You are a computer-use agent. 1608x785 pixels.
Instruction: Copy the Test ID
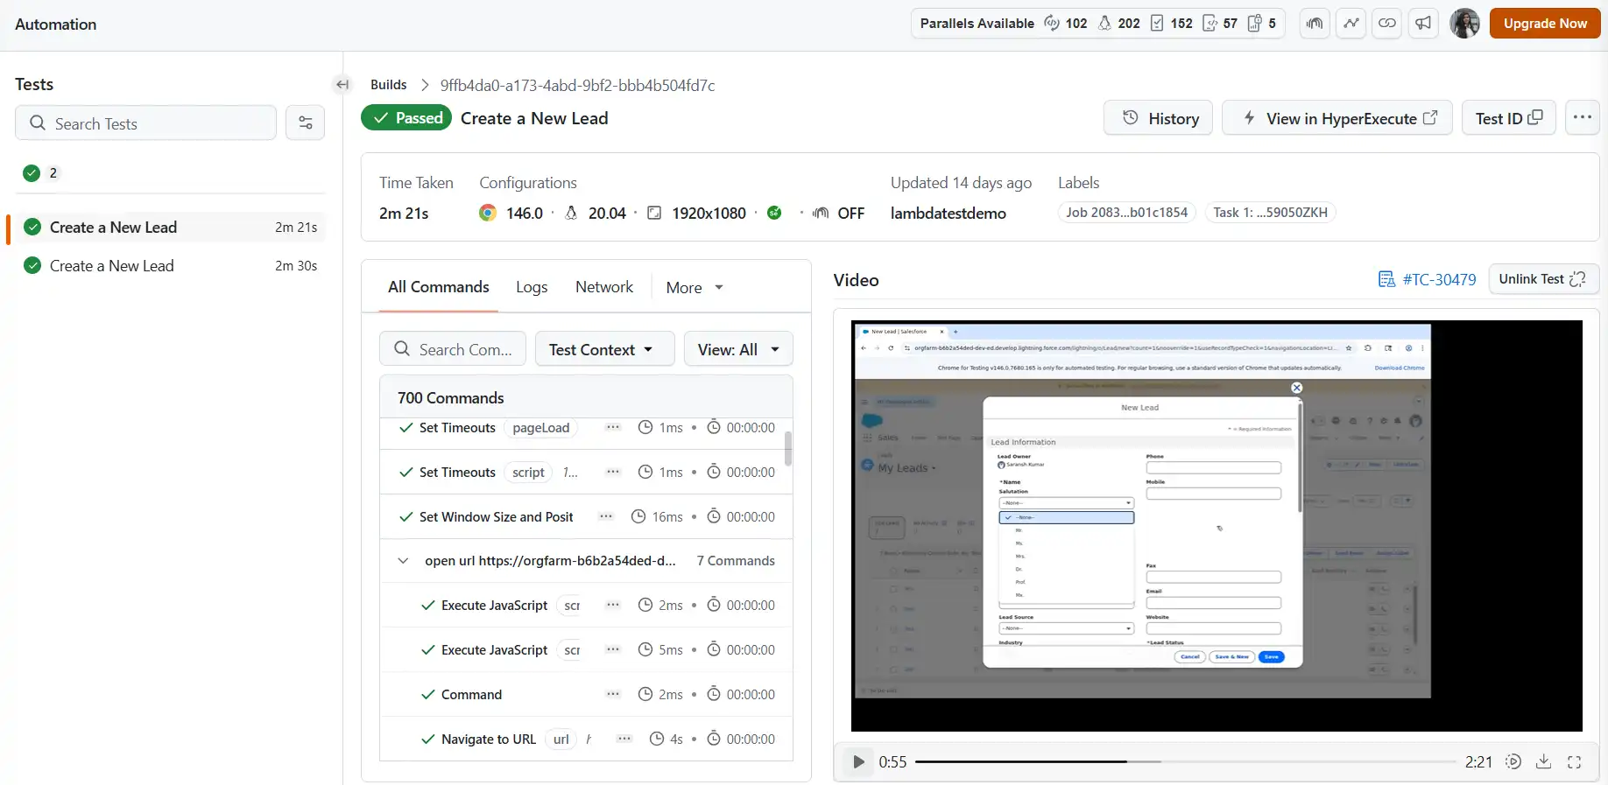click(x=1508, y=117)
